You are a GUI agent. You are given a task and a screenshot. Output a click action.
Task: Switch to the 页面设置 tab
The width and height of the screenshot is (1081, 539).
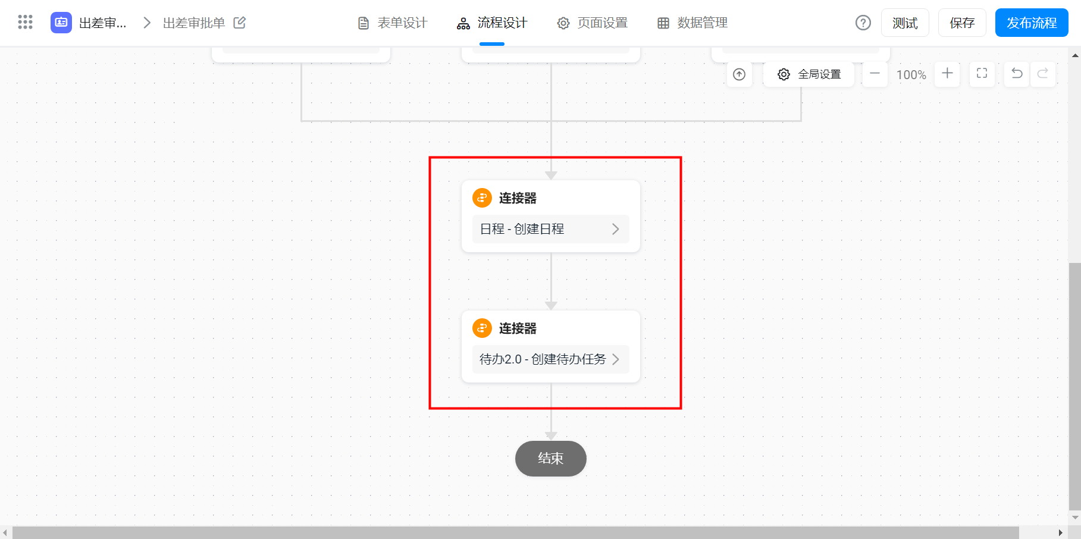click(x=593, y=23)
